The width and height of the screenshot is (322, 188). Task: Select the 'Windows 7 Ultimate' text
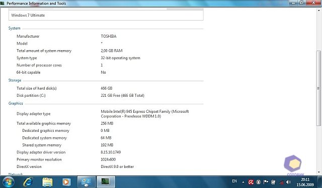click(x=28, y=15)
